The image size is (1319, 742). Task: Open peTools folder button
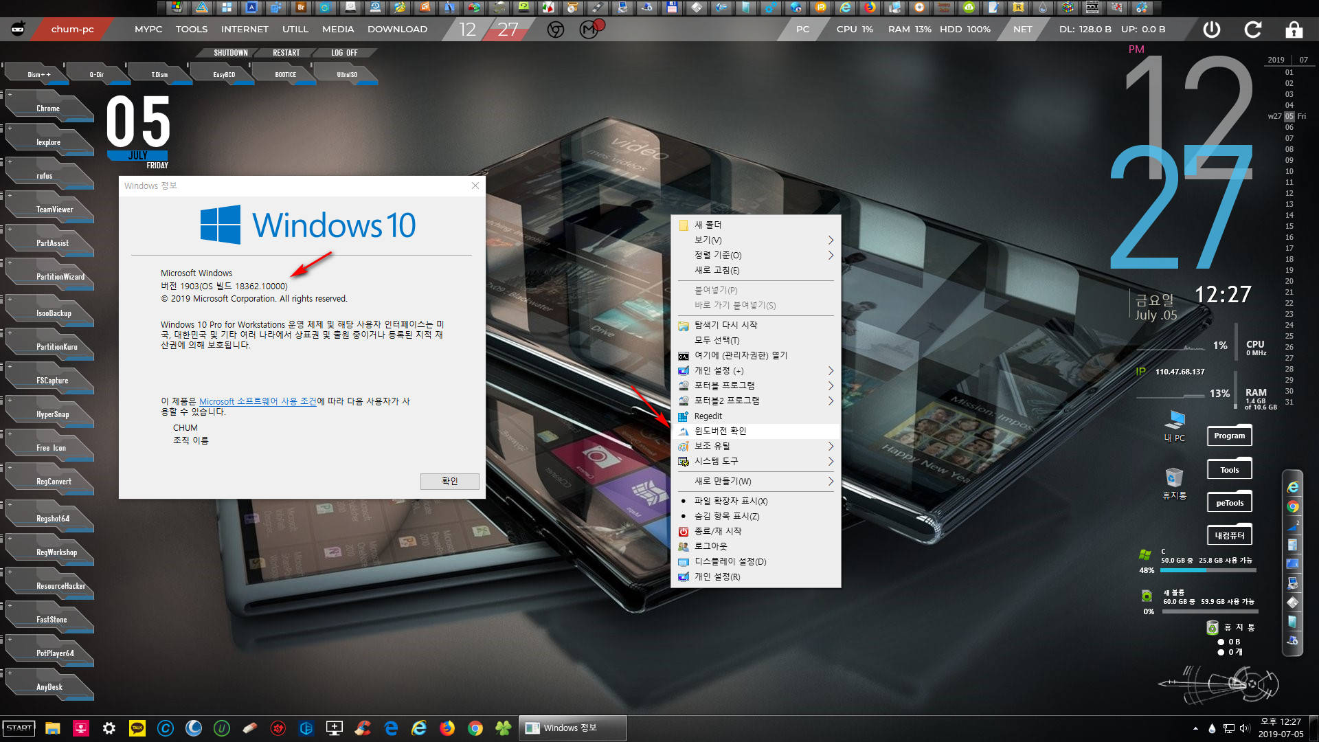pos(1230,502)
